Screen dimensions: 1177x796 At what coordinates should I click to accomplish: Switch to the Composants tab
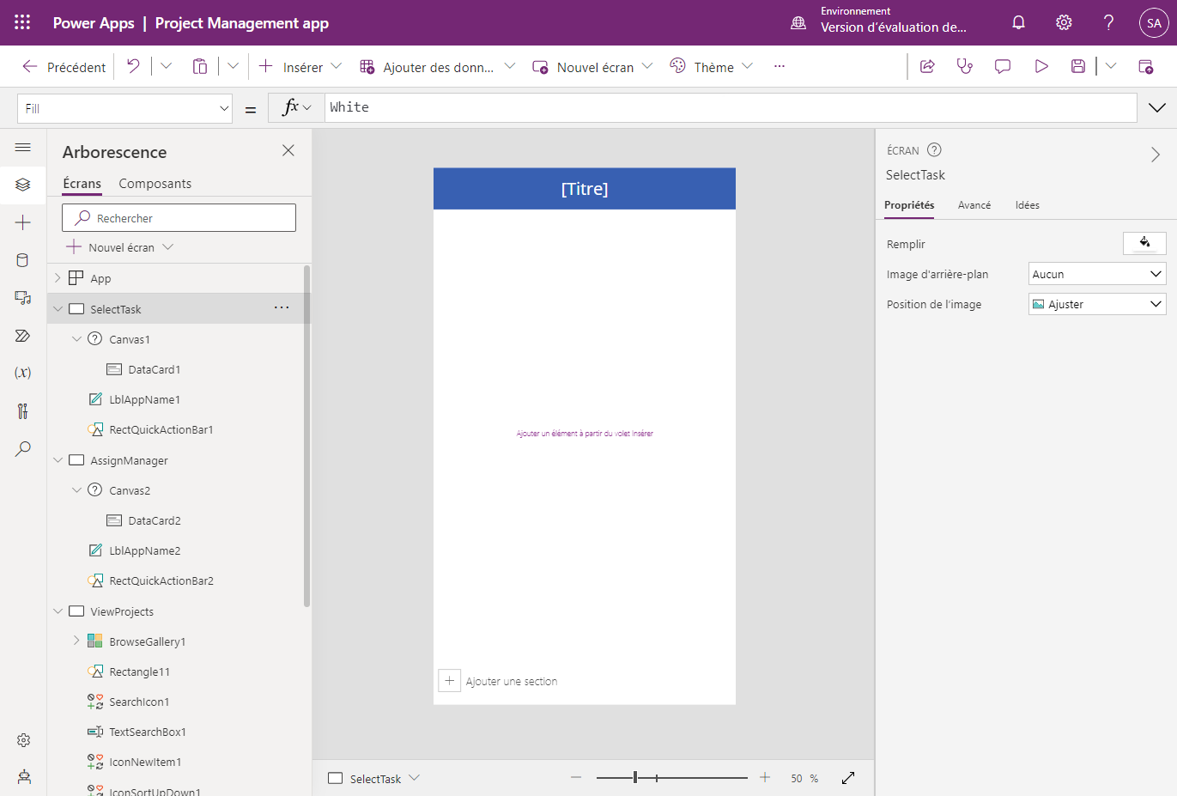coord(155,184)
